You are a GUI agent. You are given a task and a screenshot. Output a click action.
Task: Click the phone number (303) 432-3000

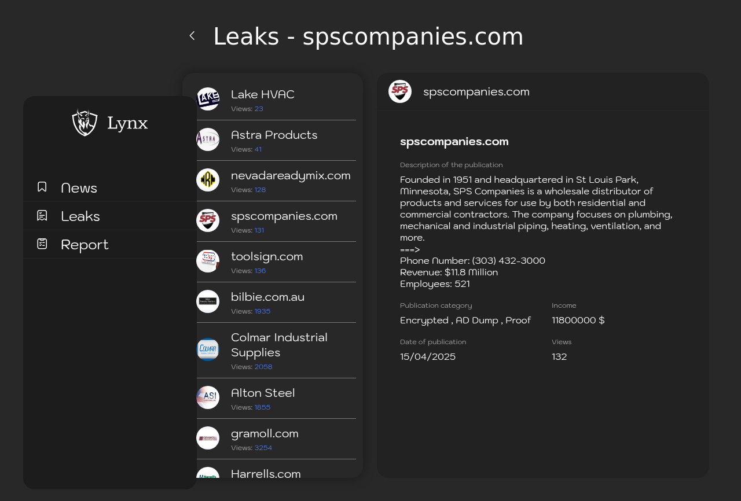point(509,260)
